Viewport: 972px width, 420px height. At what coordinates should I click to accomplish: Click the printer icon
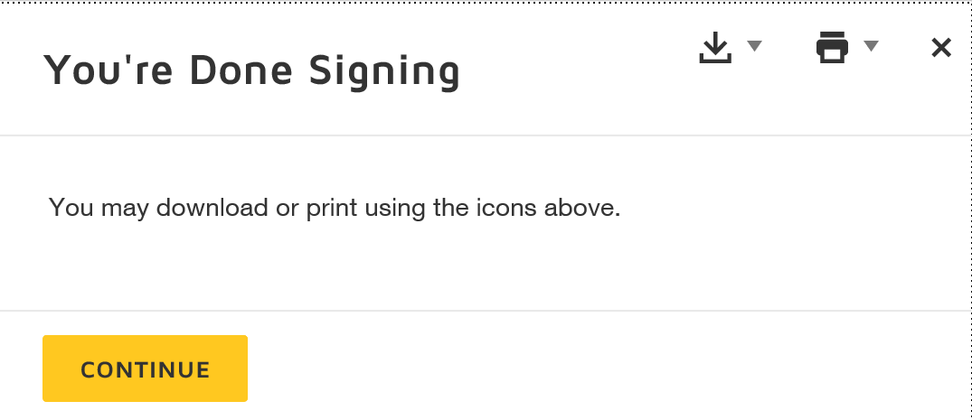(x=832, y=47)
